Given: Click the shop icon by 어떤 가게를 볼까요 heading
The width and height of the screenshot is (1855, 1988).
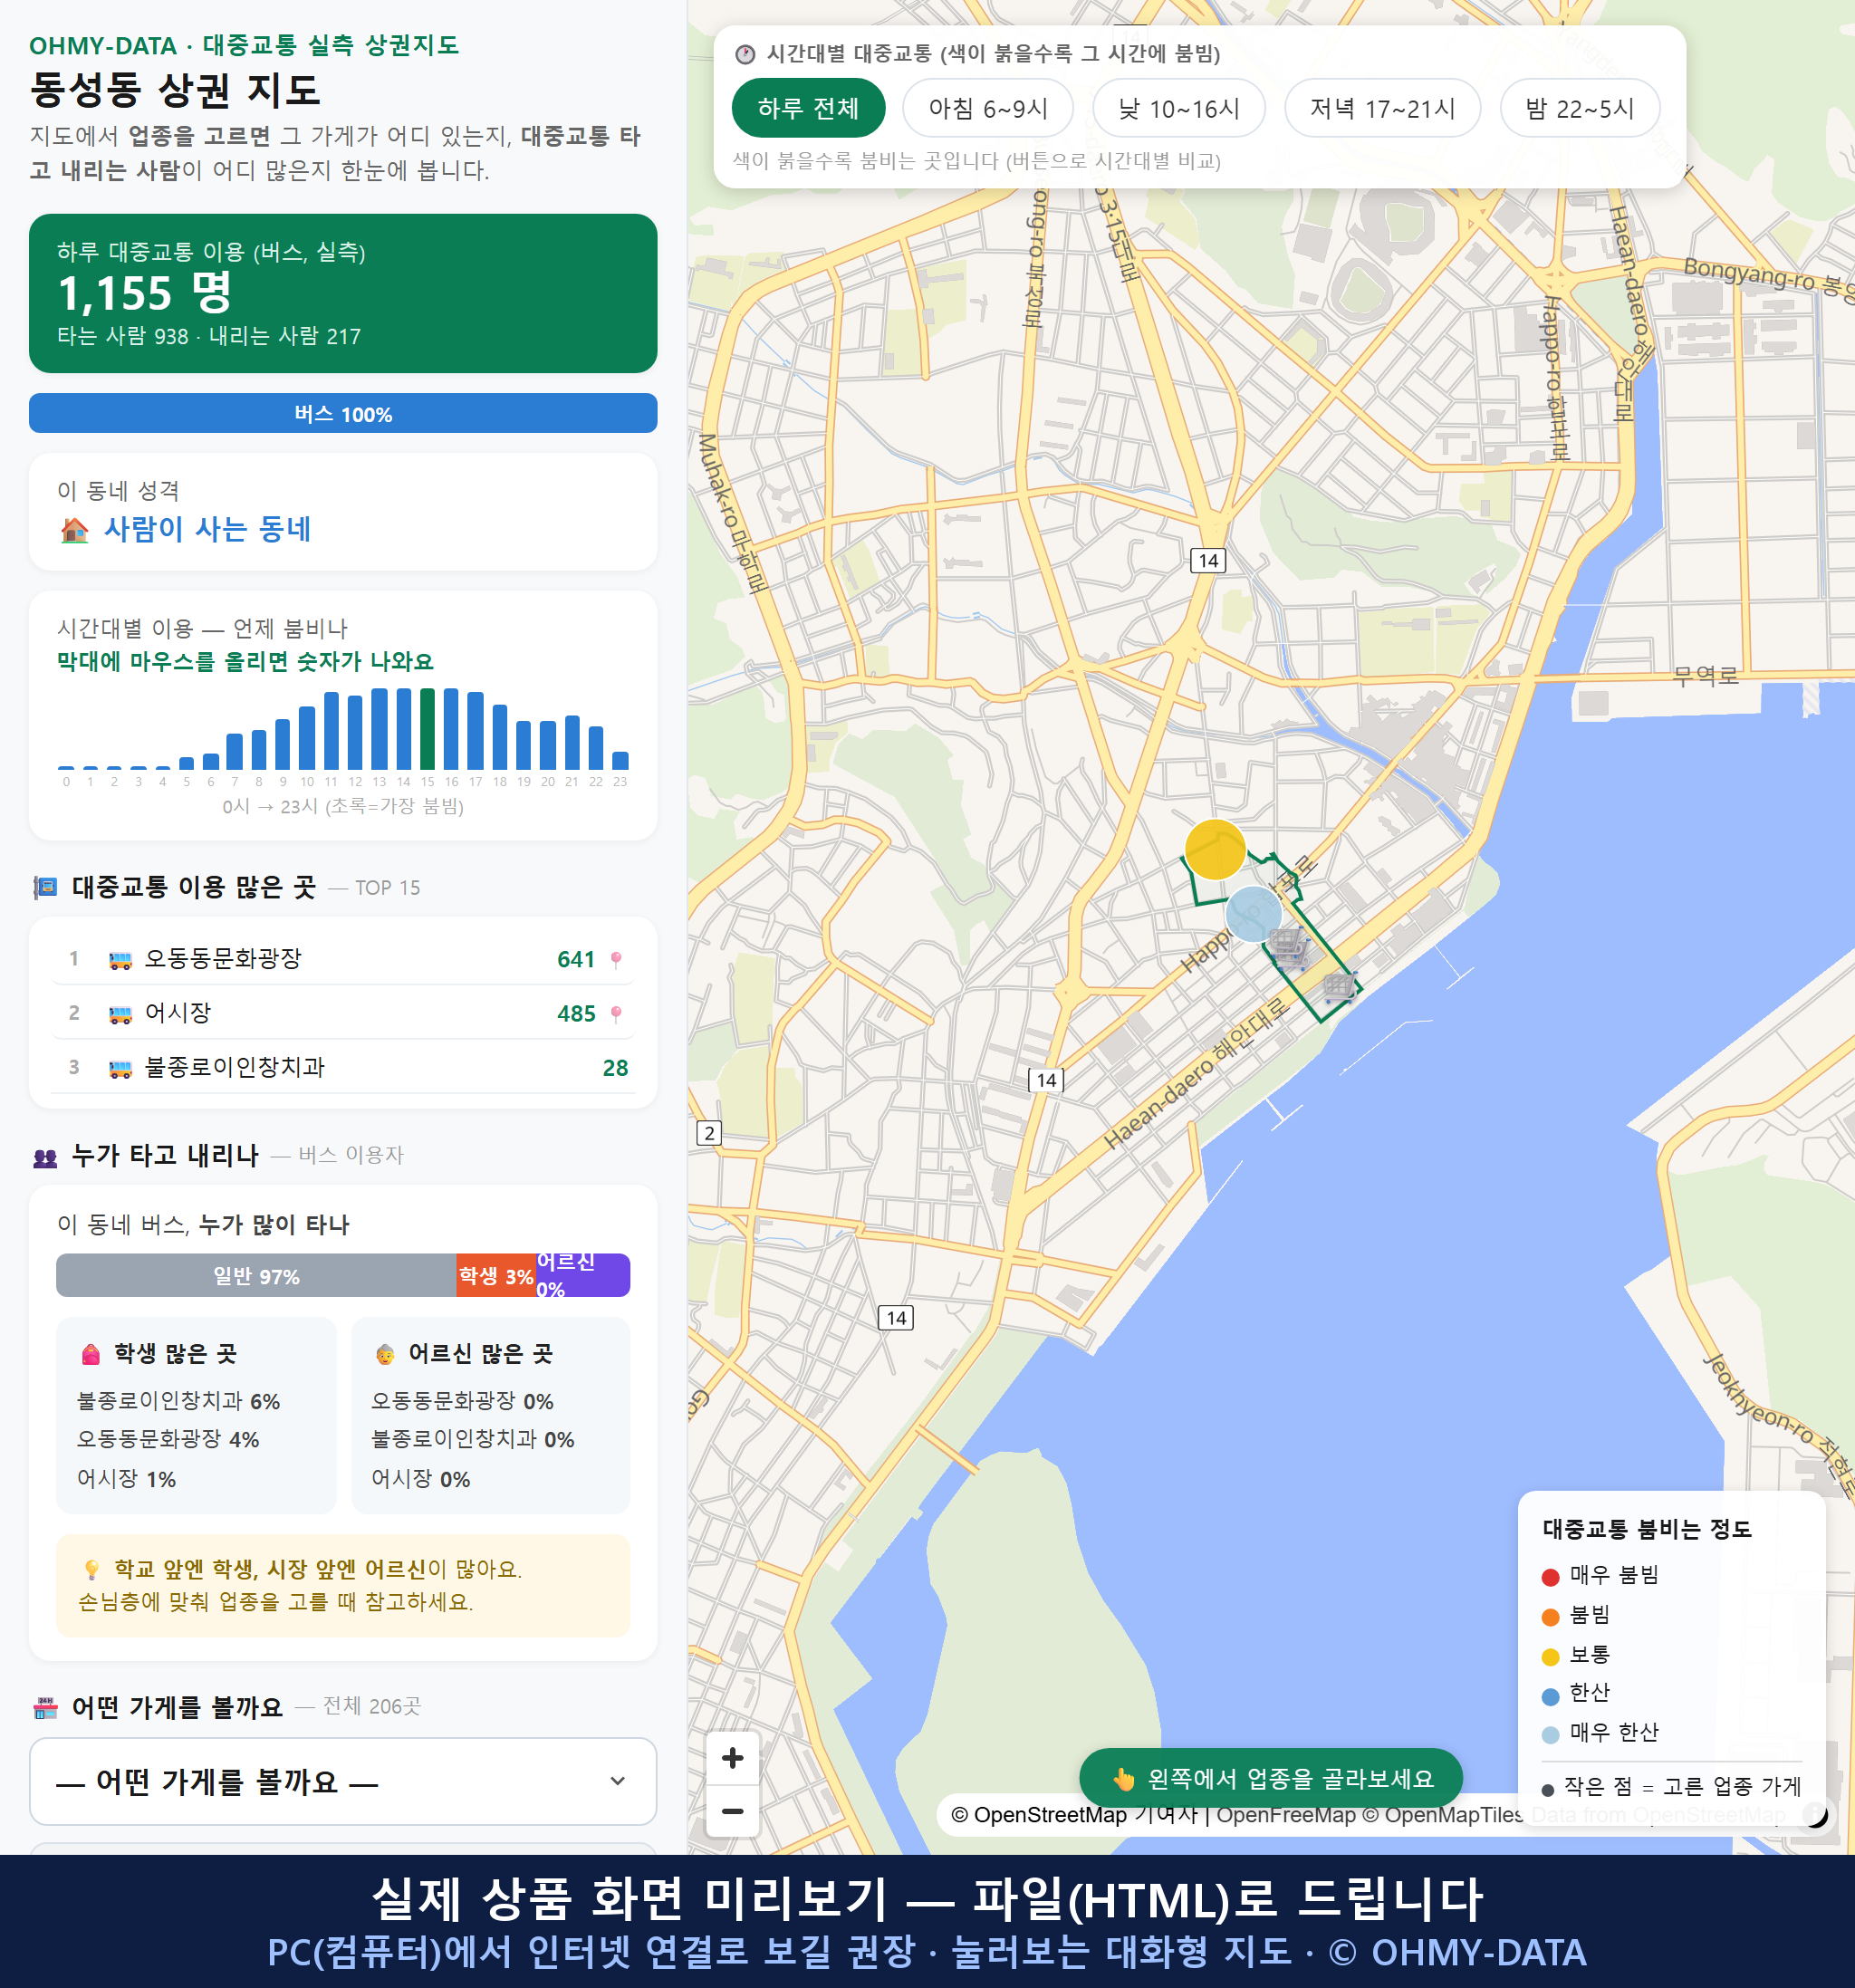Looking at the screenshot, I should click(45, 1707).
